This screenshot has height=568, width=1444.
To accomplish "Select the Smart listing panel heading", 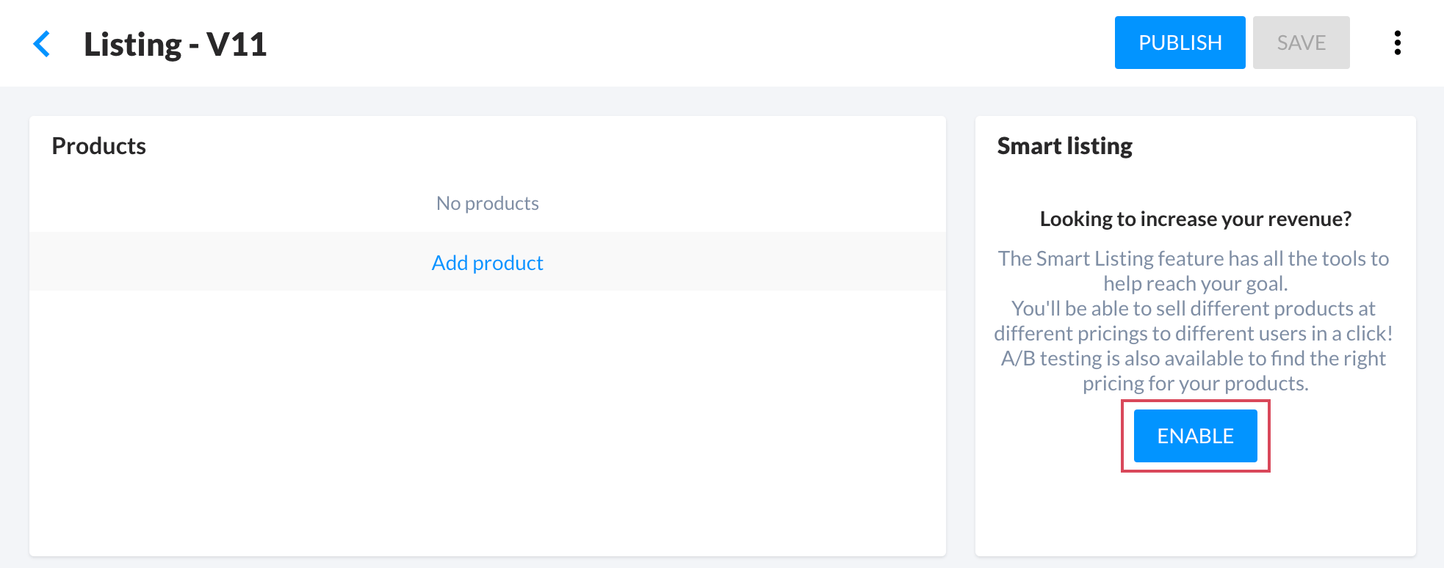I will click(1064, 146).
